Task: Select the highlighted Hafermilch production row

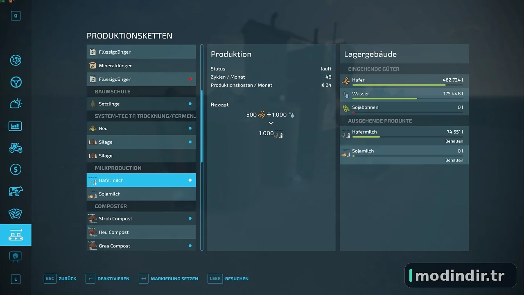Action: click(x=141, y=180)
